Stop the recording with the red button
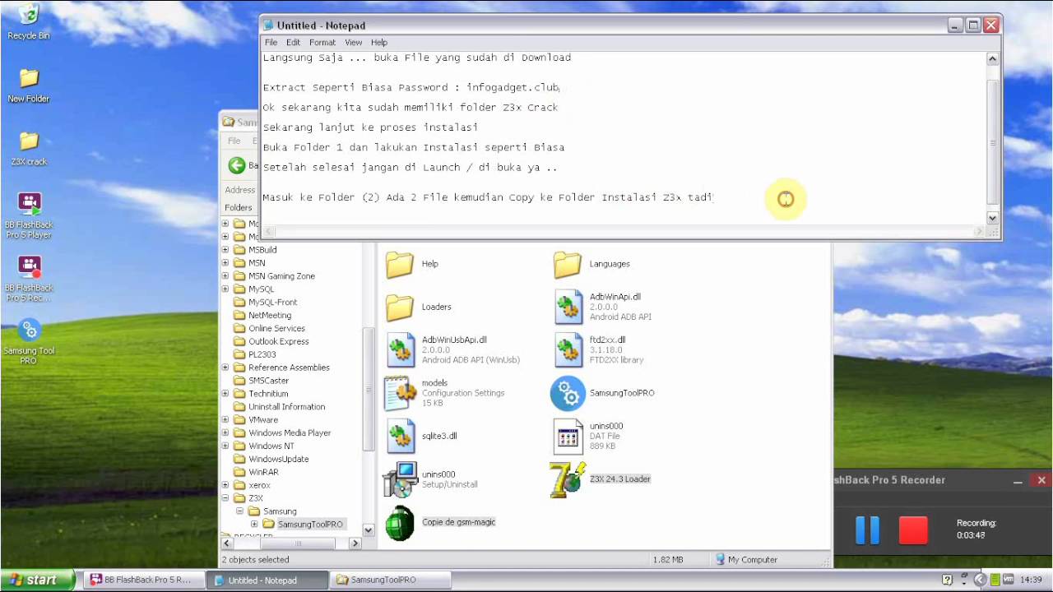 click(x=912, y=530)
